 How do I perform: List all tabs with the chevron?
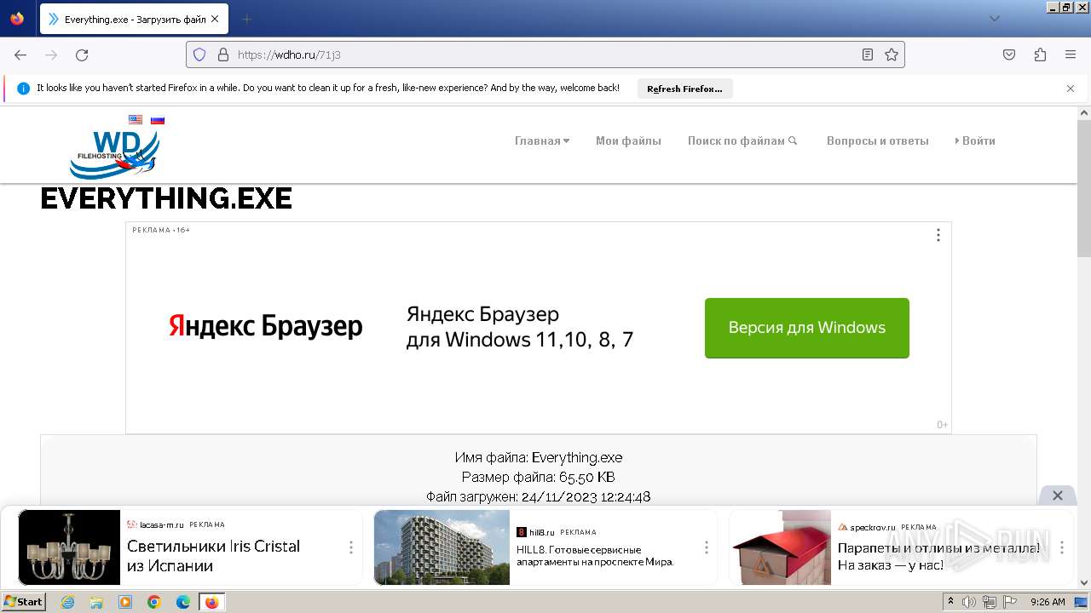pos(994,19)
